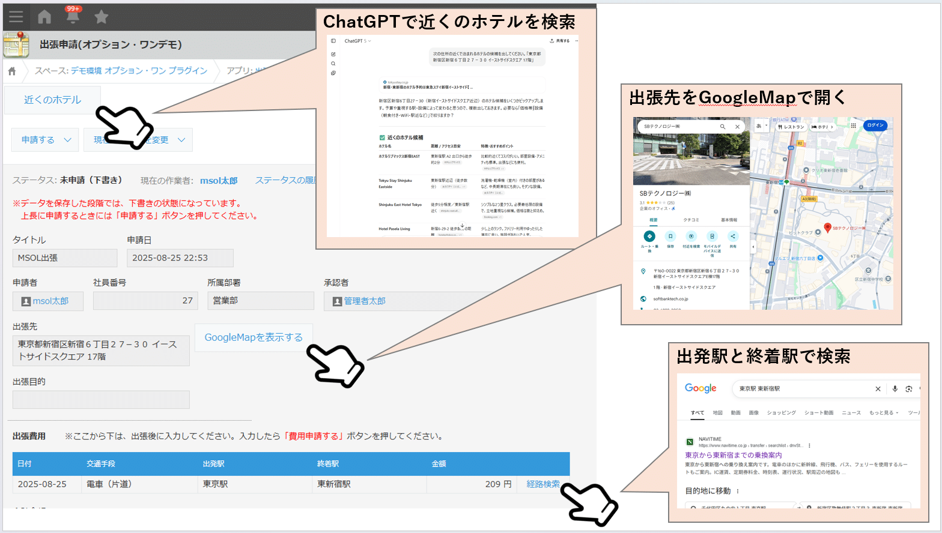The image size is (942, 533).
Task: Open approver 管理者太郎 user link
Action: click(x=365, y=301)
